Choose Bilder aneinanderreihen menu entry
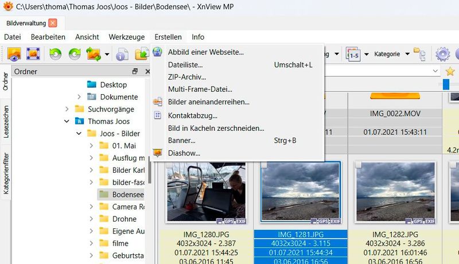 [x=237, y=102]
